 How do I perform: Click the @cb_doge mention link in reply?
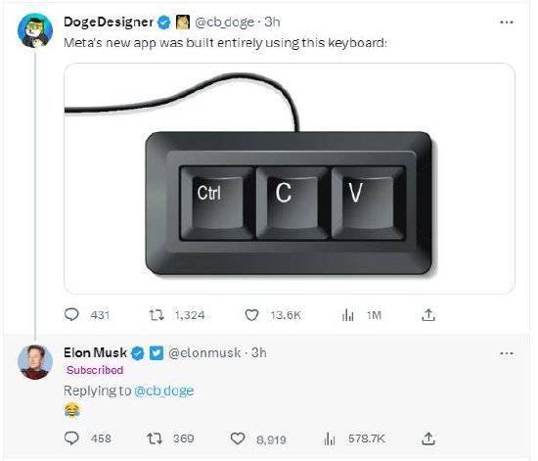click(164, 391)
